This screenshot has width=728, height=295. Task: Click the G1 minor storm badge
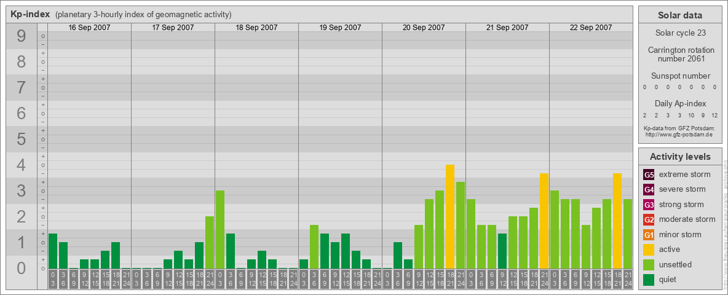coord(649,235)
